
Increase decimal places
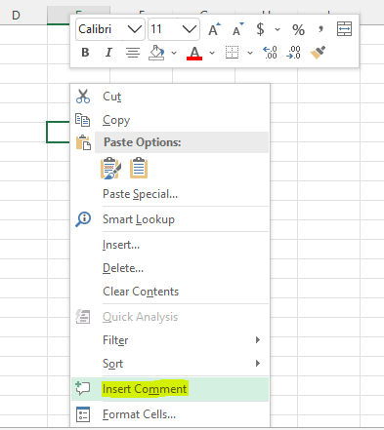(270, 53)
